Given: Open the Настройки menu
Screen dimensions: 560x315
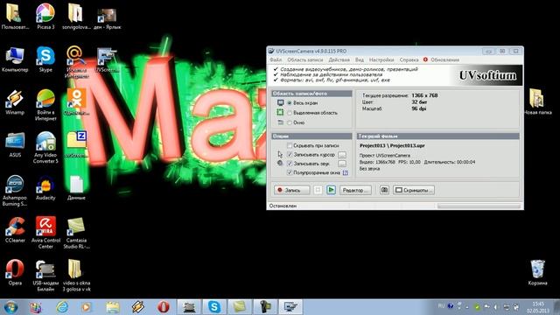Looking at the screenshot, I should click(x=381, y=59).
